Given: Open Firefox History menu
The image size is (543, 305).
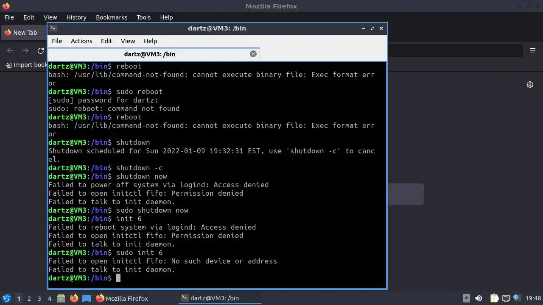Looking at the screenshot, I should (x=76, y=17).
